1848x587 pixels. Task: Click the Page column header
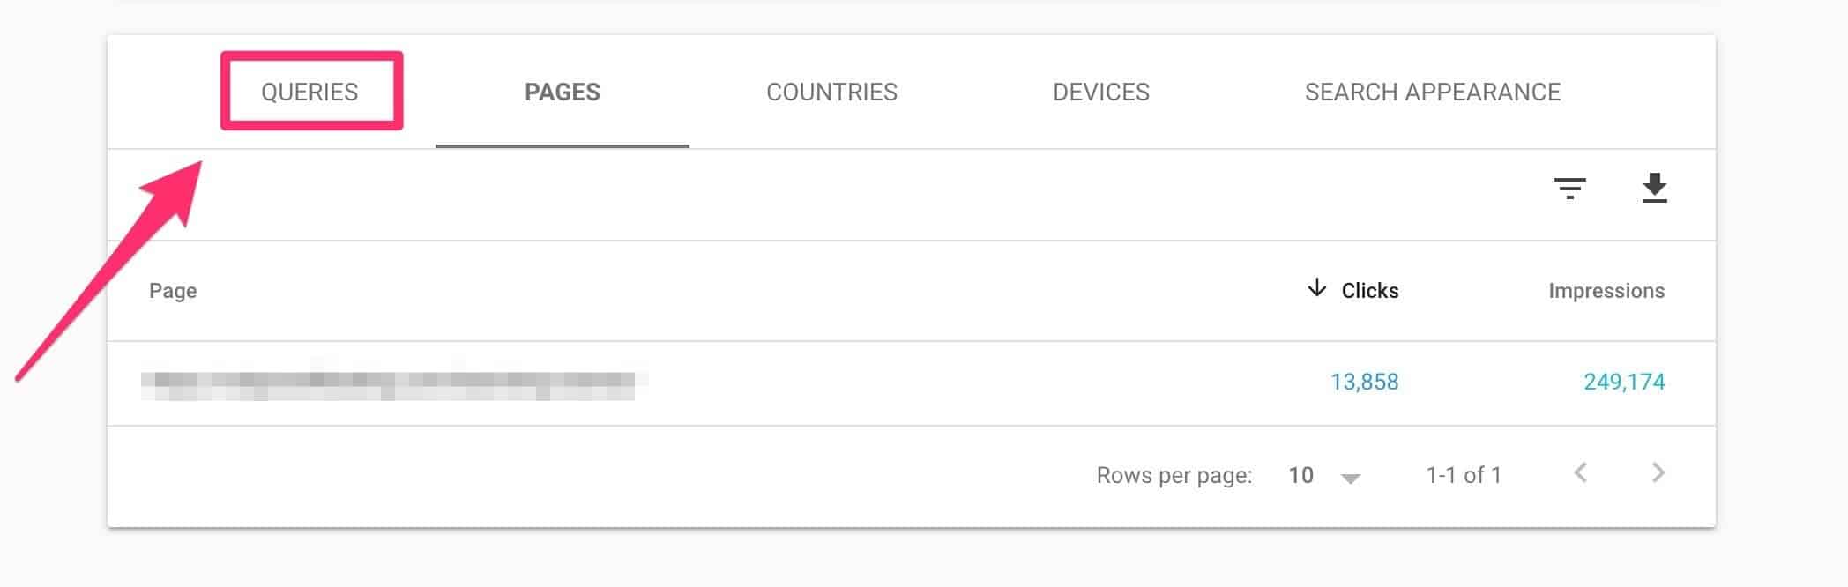173,289
